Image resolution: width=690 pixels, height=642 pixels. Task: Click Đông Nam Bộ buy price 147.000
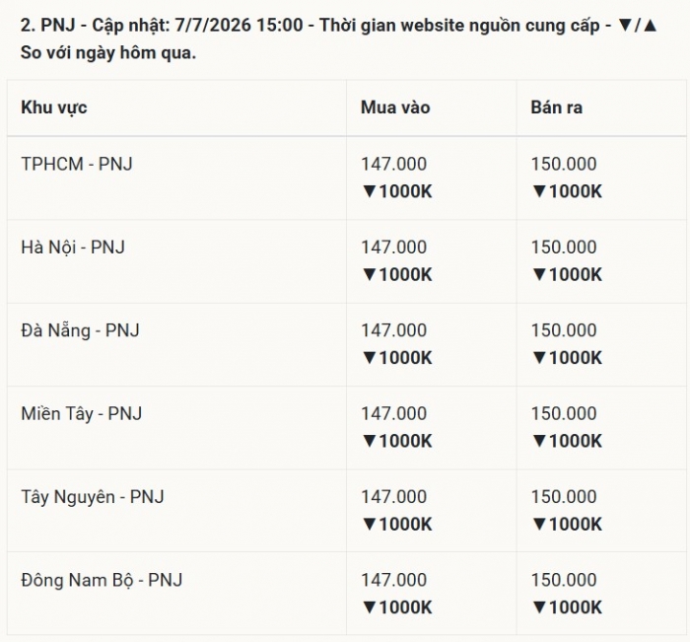(x=394, y=580)
